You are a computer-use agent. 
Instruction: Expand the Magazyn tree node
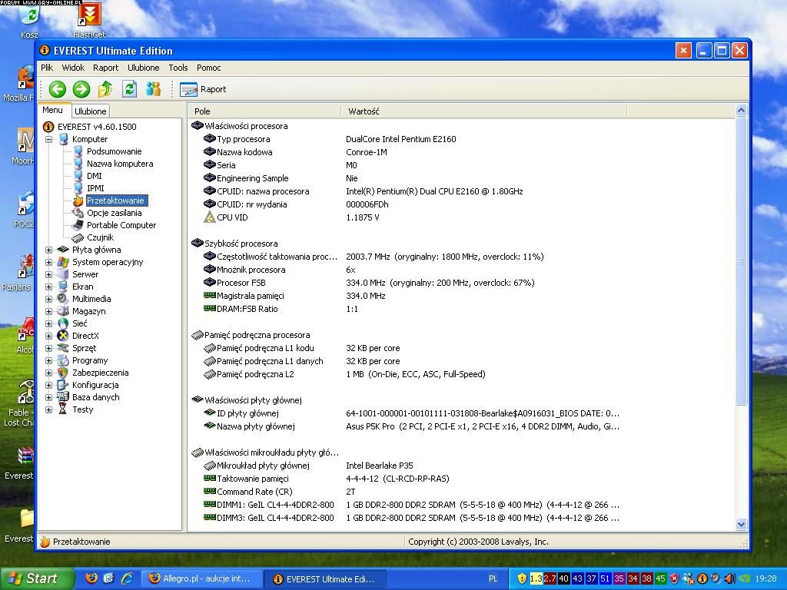(x=48, y=312)
